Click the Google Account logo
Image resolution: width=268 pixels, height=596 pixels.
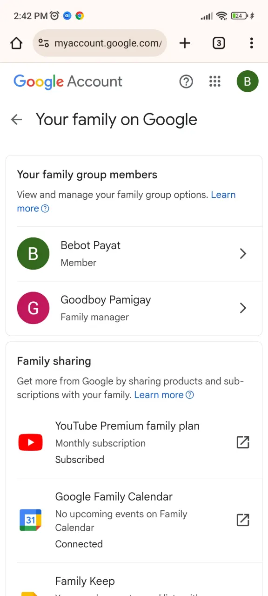click(68, 82)
